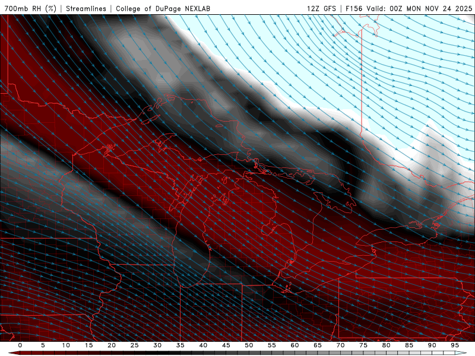Click the "35" color scale label

pos(180,345)
